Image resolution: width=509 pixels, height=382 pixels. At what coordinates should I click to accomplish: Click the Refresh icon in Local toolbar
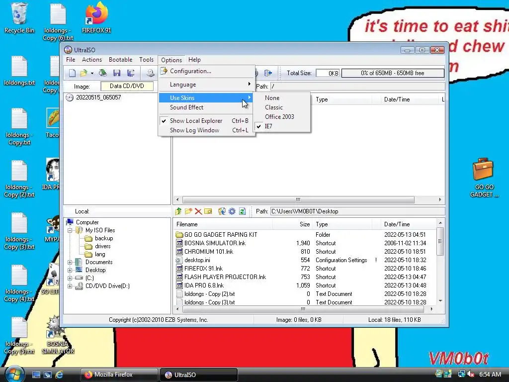[x=242, y=211]
